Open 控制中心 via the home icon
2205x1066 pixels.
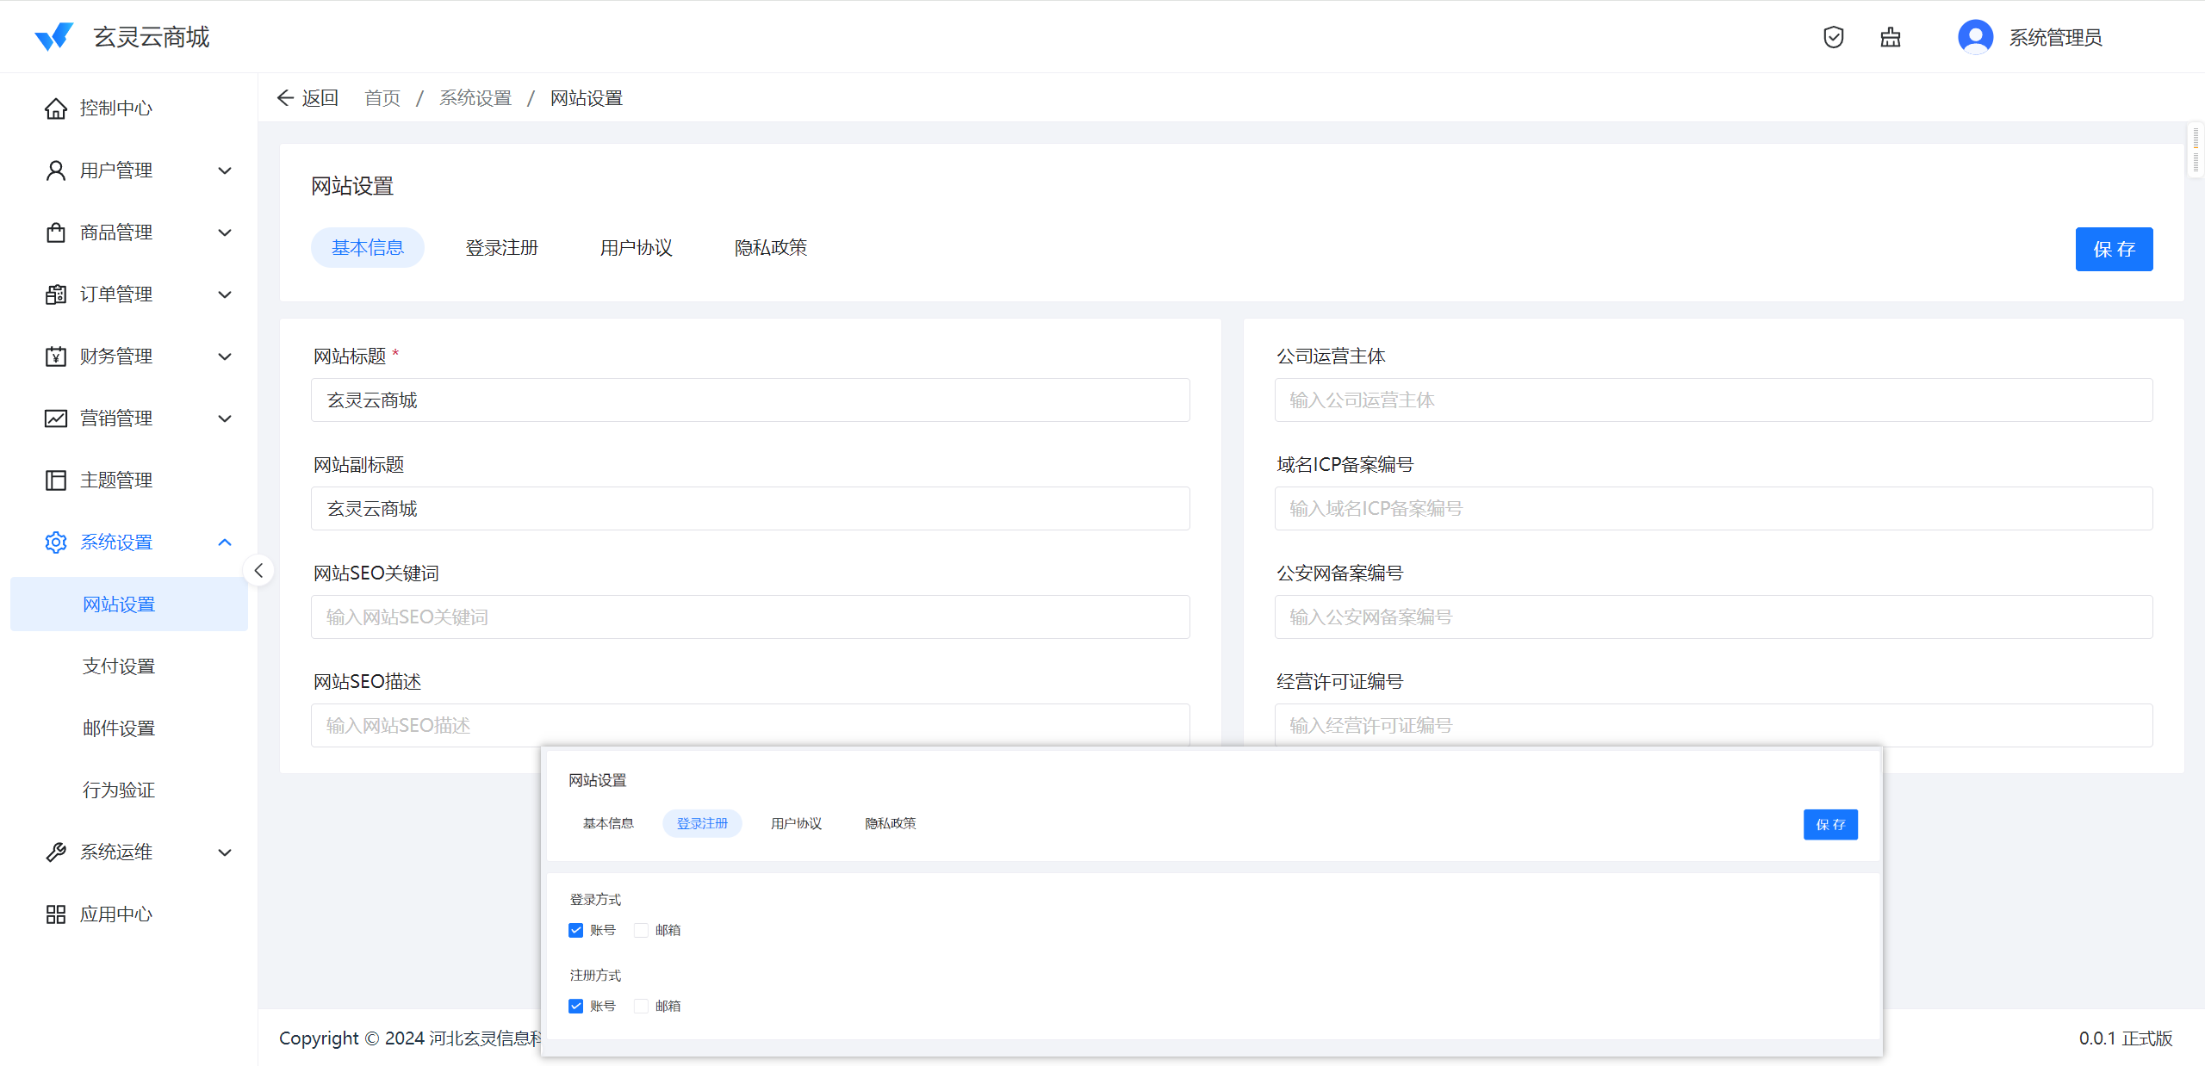[56, 108]
